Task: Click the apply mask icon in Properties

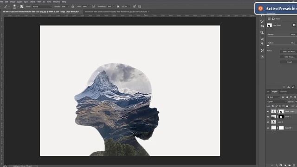Action: 289,87
